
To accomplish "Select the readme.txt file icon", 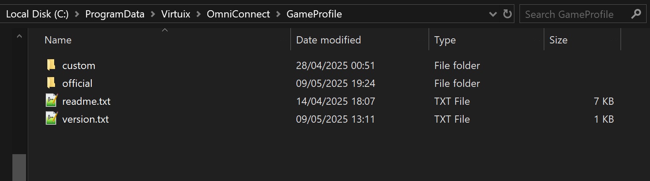I will (51, 101).
